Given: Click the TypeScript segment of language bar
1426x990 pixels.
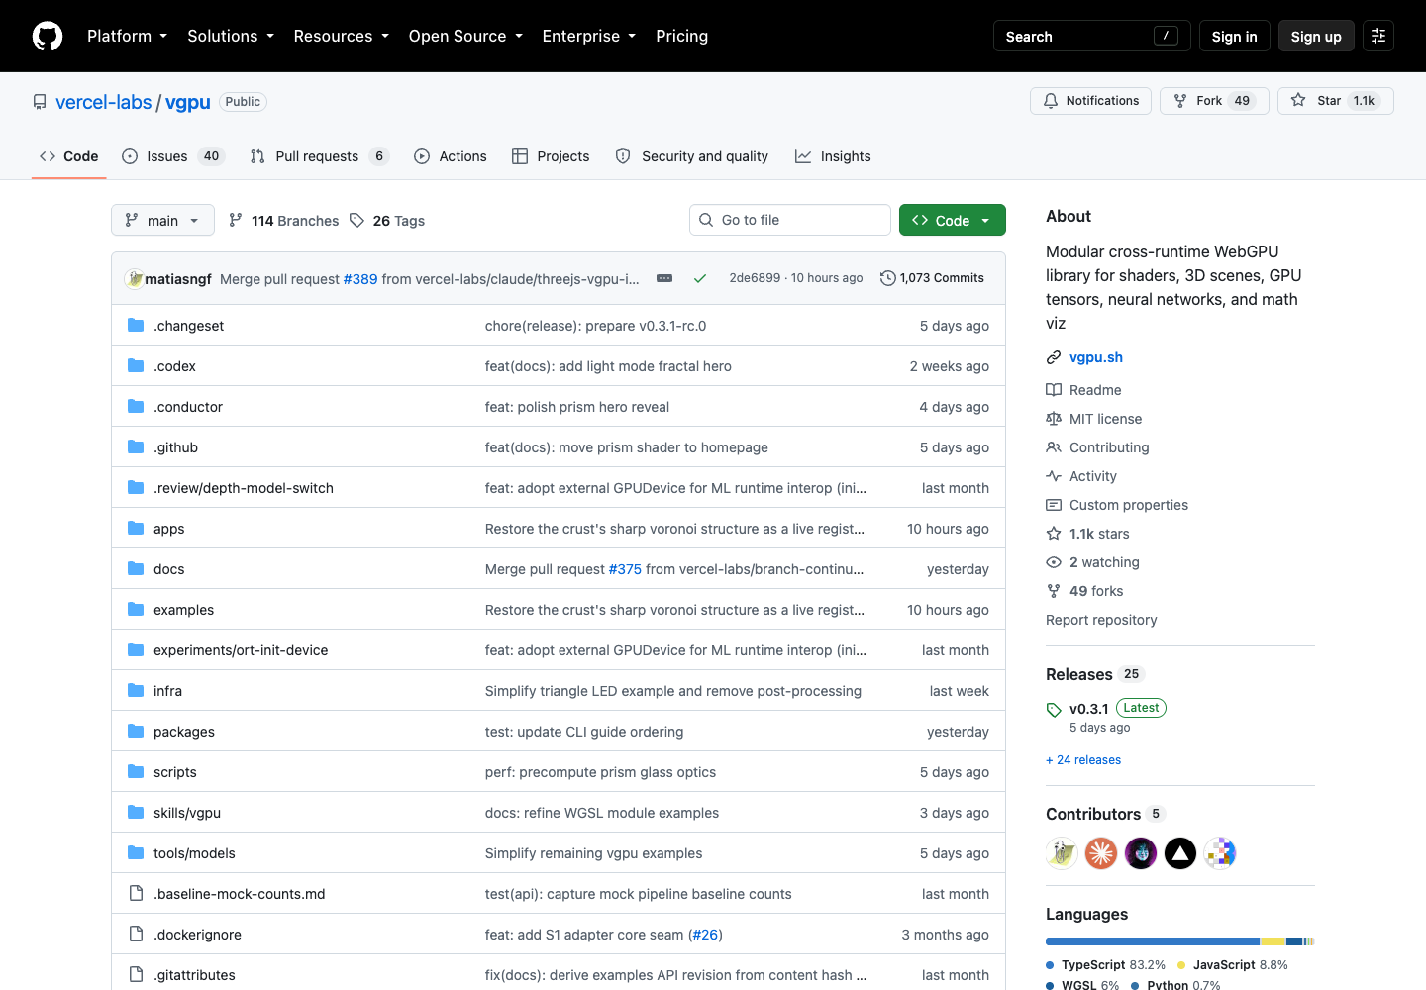Looking at the screenshot, I should (1152, 941).
